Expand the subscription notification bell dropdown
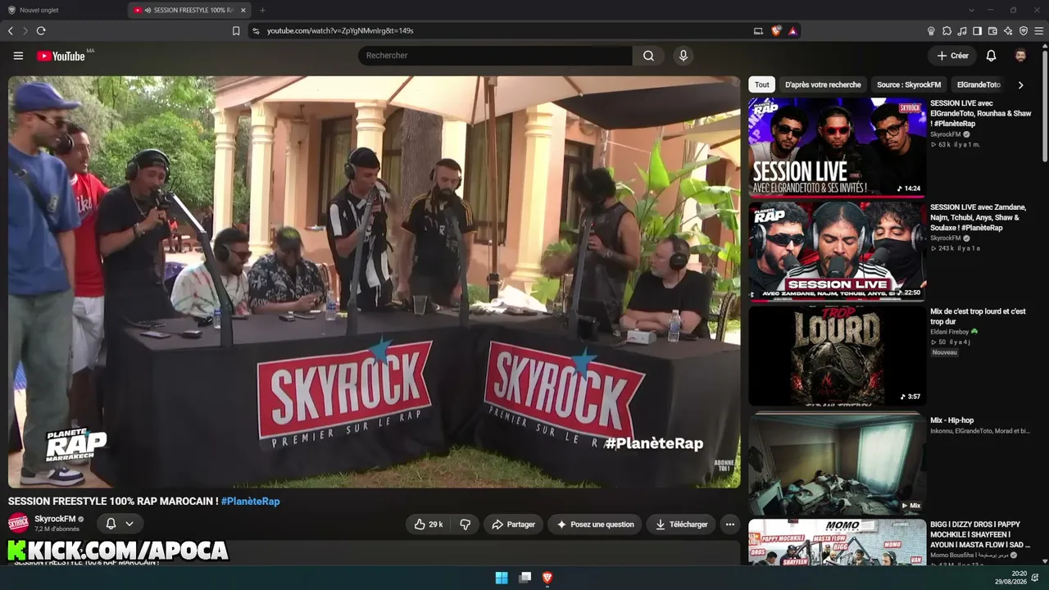 [120, 524]
